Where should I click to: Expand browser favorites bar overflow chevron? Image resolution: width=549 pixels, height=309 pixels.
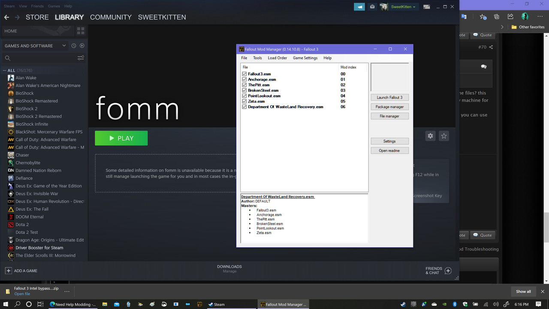[x=502, y=27]
